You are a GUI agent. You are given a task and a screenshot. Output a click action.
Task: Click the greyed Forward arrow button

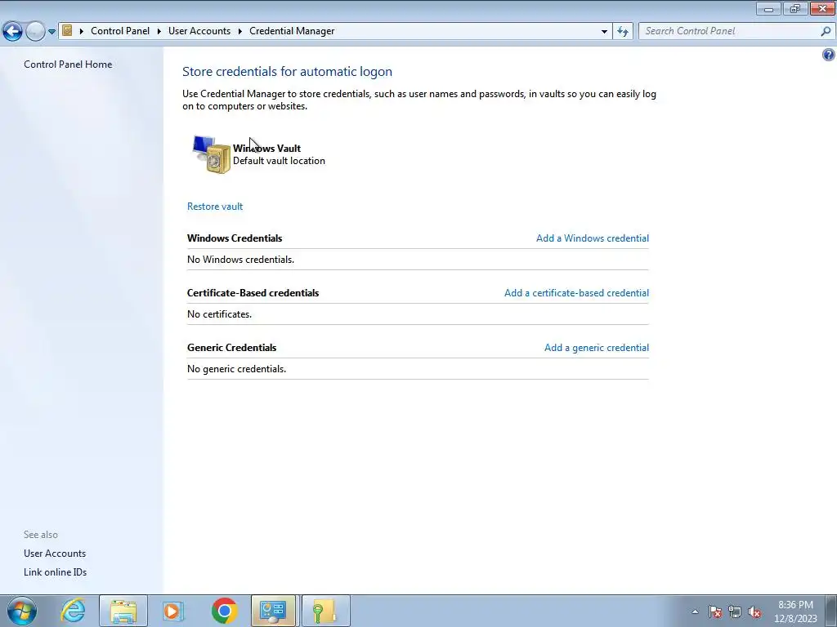tap(35, 31)
